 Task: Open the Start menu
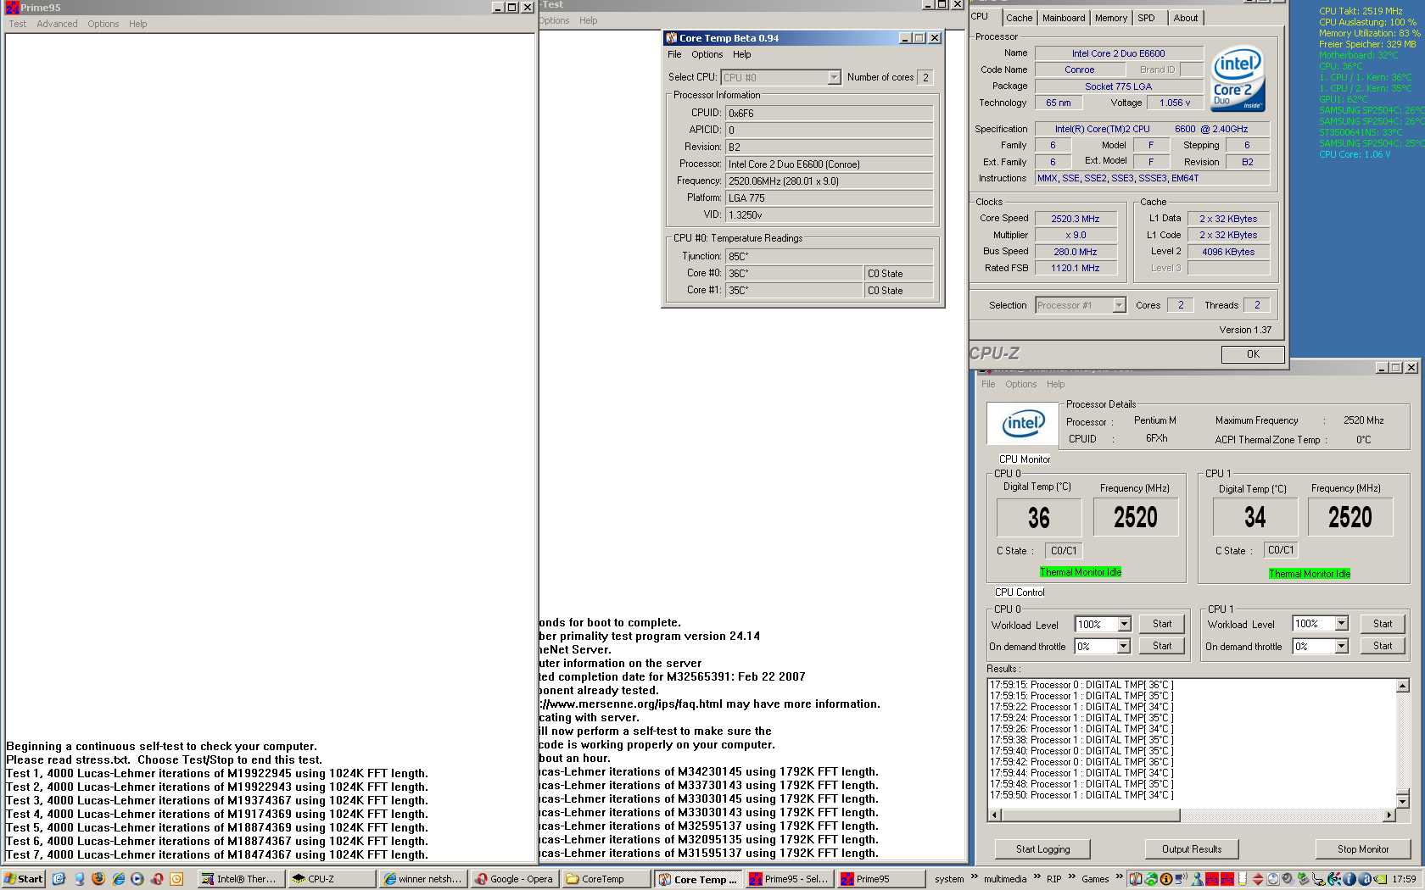24,879
